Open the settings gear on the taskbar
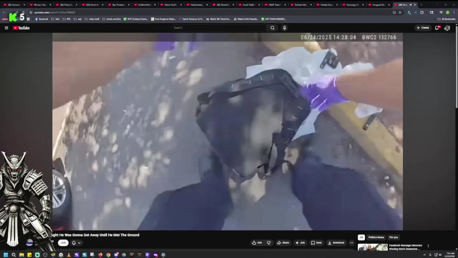458x258 pixels. [x=163, y=255]
